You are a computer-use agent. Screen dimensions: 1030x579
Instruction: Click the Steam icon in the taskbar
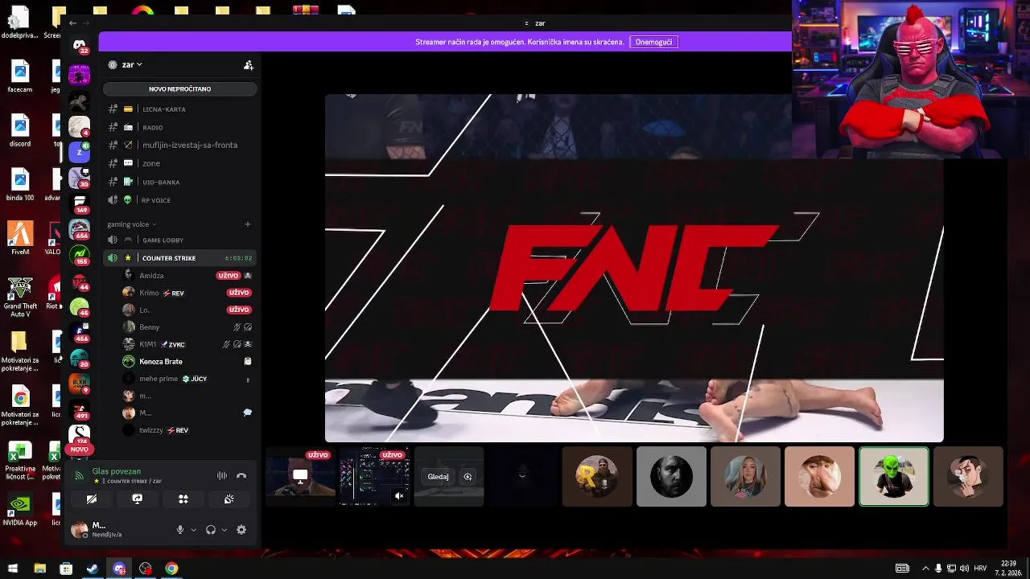pyautogui.click(x=93, y=569)
